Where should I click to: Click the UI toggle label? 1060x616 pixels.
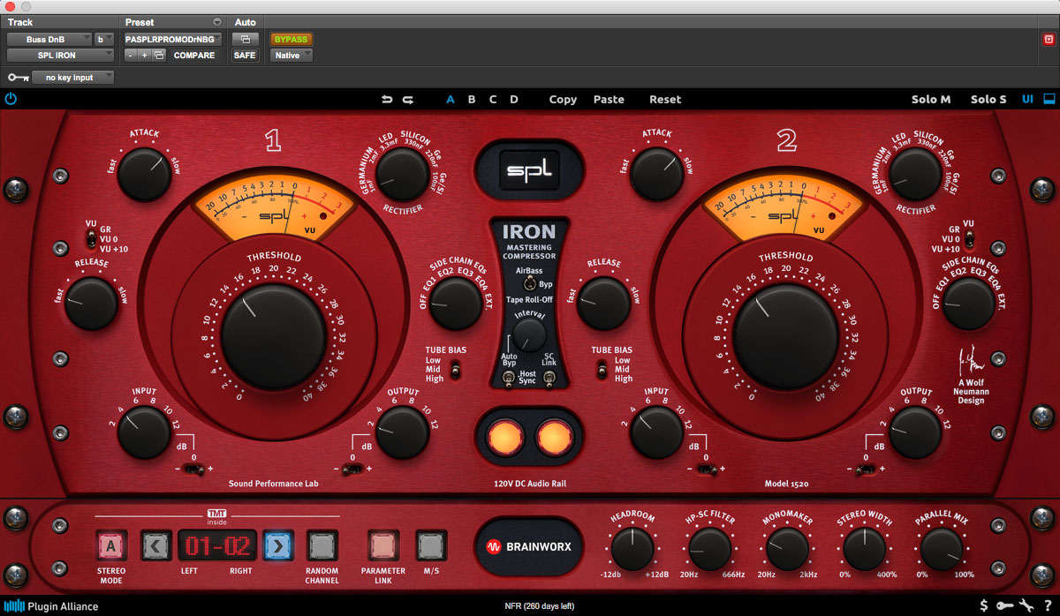pyautogui.click(x=1028, y=100)
